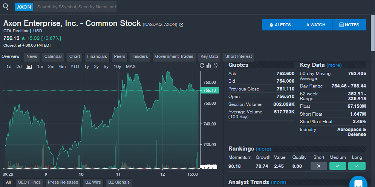Click the Short ranking X indicator
The height and width of the screenshot is (187, 375).
(x=318, y=166)
